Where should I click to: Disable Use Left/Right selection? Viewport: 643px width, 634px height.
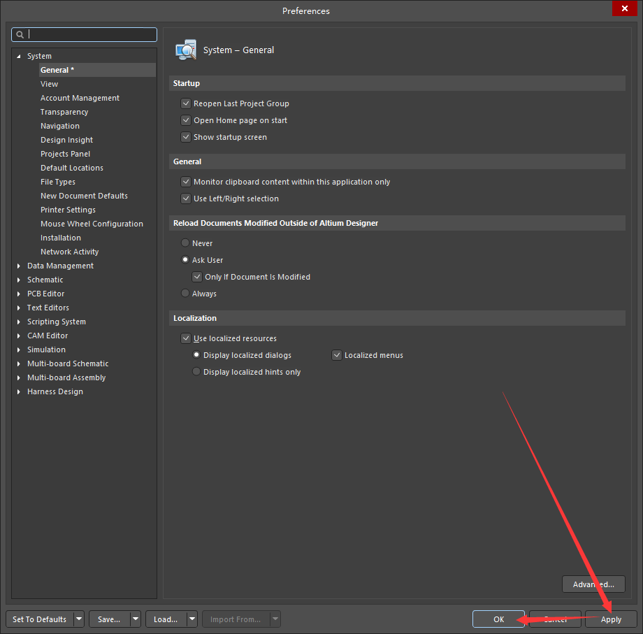186,199
